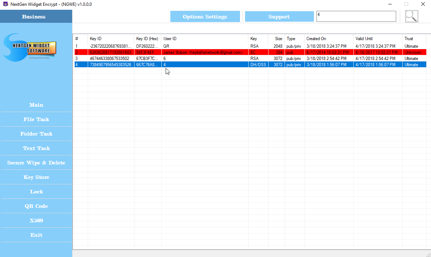The height and width of the screenshot is (257, 431).
Task: Open Secure Wipe & Delete
Action: (x=36, y=163)
